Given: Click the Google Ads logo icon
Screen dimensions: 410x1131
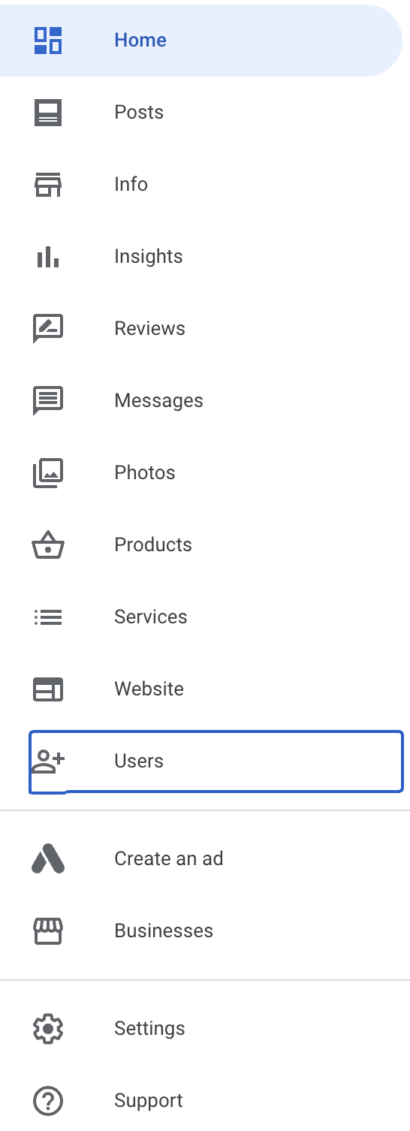Looking at the screenshot, I should [48, 858].
